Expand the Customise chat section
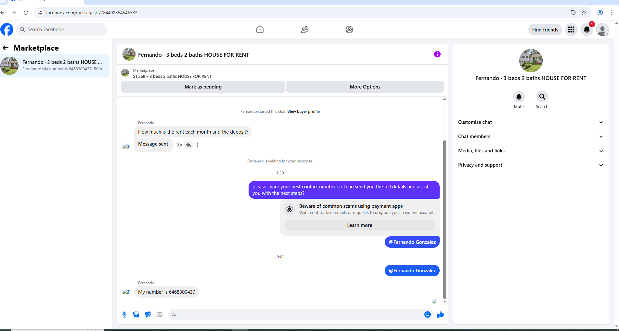The height and width of the screenshot is (331, 619). pos(531,122)
